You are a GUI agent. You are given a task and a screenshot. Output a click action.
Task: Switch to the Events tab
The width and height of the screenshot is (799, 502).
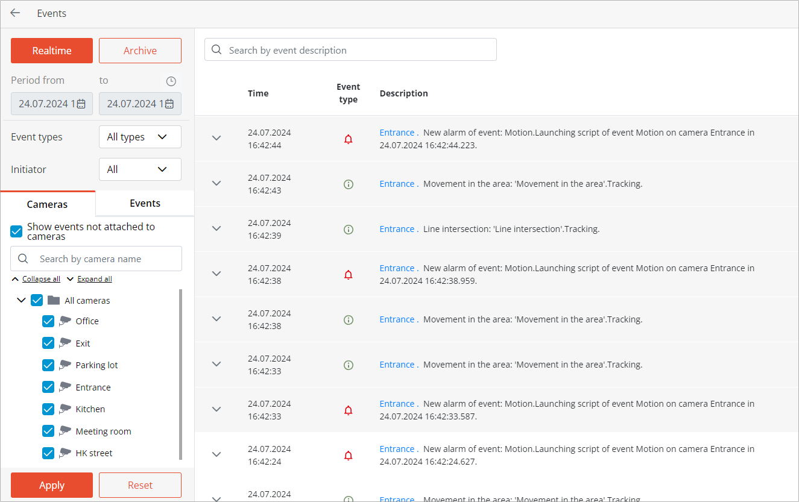145,203
